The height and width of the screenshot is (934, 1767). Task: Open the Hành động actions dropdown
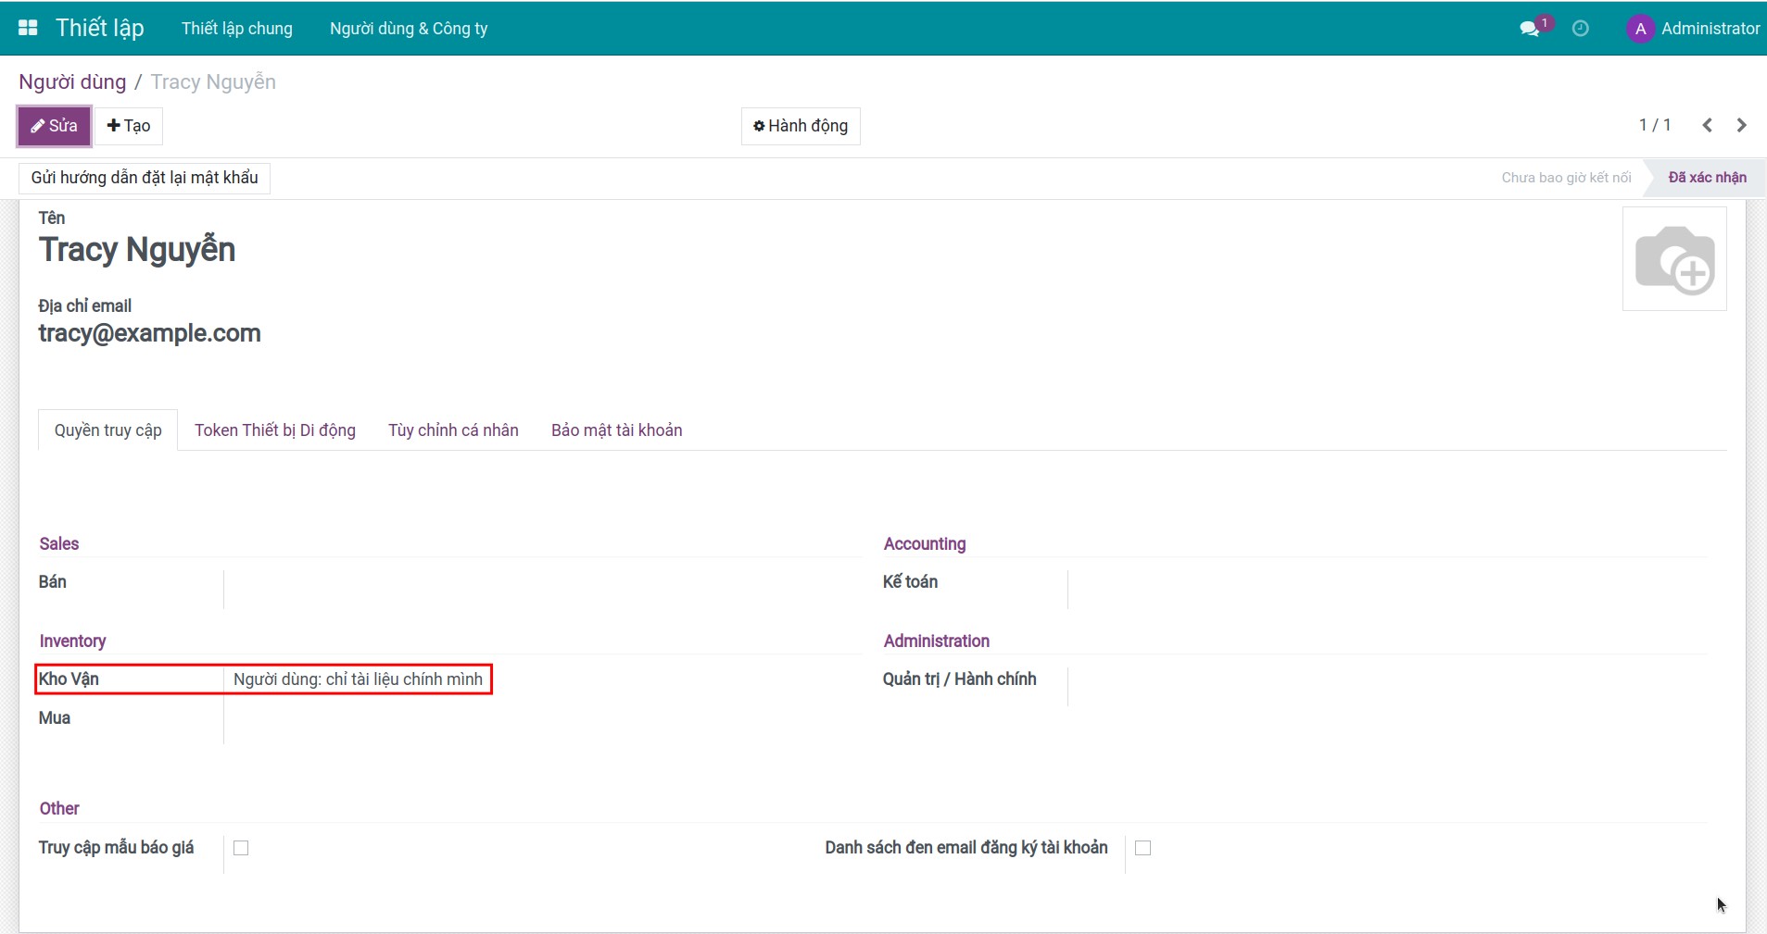click(801, 126)
